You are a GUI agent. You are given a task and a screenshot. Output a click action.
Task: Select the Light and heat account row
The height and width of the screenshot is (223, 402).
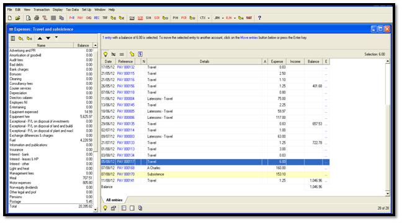(51, 168)
